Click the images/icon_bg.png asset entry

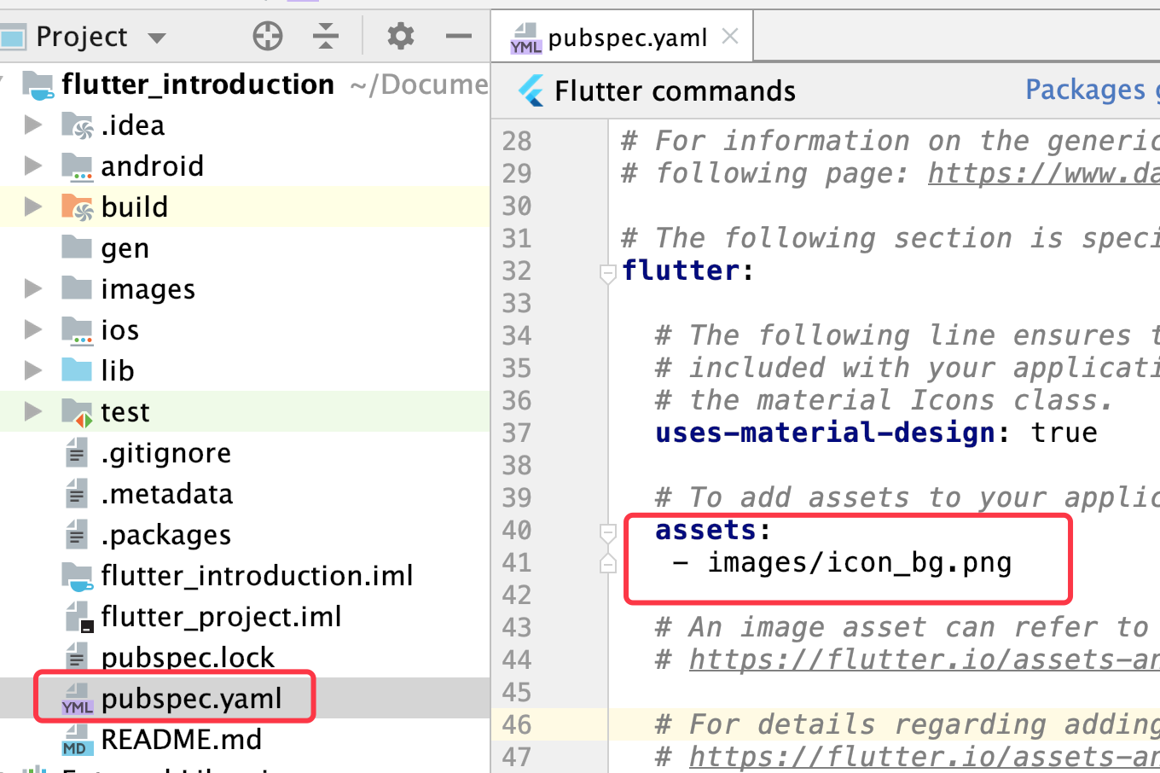tap(860, 563)
